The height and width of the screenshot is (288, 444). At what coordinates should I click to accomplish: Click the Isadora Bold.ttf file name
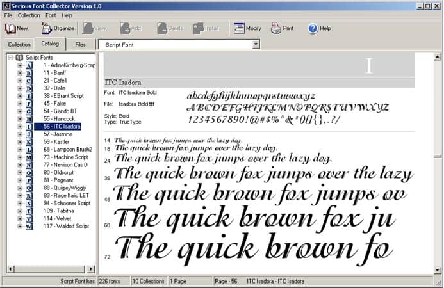pyautogui.click(x=136, y=104)
